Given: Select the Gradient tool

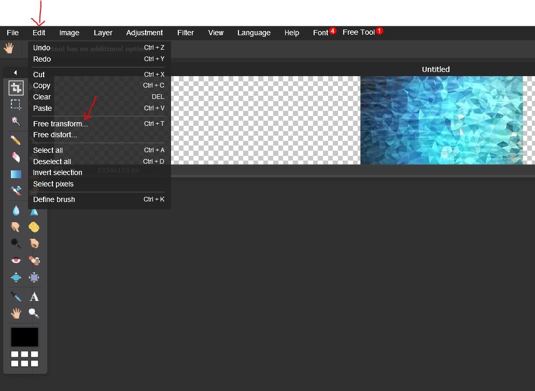Looking at the screenshot, I should point(16,174).
